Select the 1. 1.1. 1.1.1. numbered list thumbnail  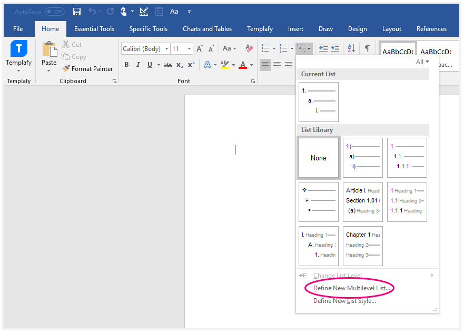[407, 157]
